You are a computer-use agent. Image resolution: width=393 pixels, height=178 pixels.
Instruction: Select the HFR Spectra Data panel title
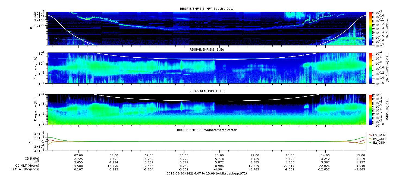pyautogui.click(x=207, y=9)
